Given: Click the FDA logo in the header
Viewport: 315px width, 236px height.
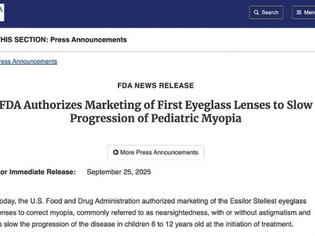Looking at the screenshot, I should (2, 12).
